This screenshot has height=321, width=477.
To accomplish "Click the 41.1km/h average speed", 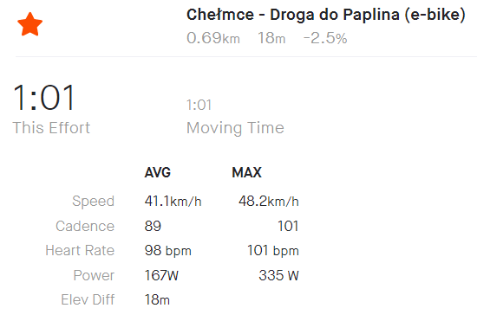I will (x=173, y=201).
